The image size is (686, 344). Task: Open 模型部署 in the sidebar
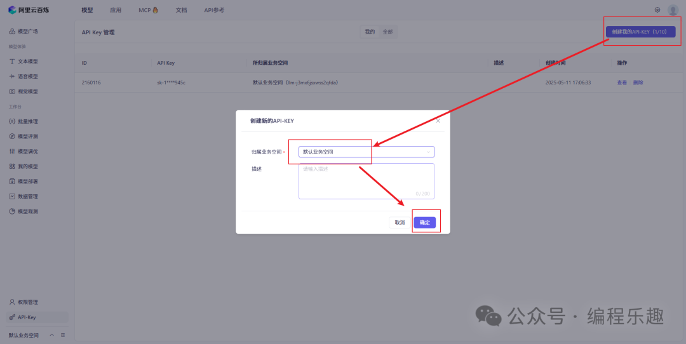(x=24, y=182)
